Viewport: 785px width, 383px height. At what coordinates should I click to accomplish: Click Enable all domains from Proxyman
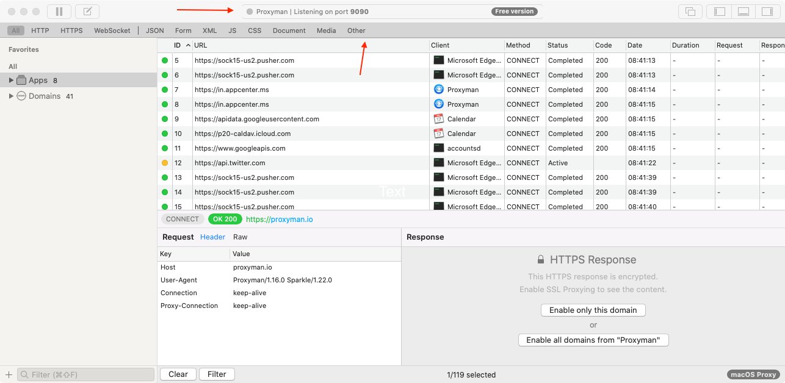tap(593, 340)
